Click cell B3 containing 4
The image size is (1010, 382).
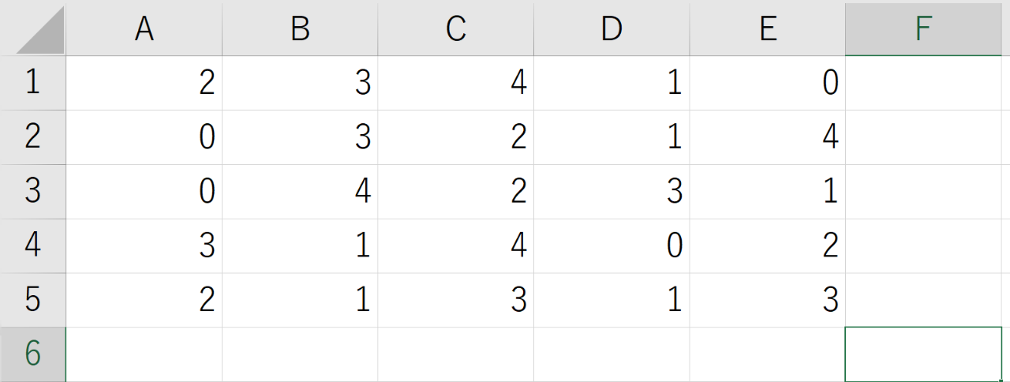click(x=300, y=192)
